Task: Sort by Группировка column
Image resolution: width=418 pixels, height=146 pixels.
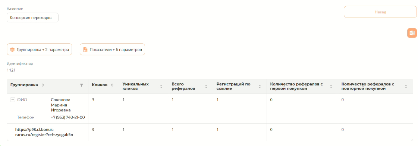Action: coord(43,85)
